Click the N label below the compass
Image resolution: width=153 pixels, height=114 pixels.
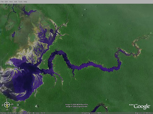[7, 110]
